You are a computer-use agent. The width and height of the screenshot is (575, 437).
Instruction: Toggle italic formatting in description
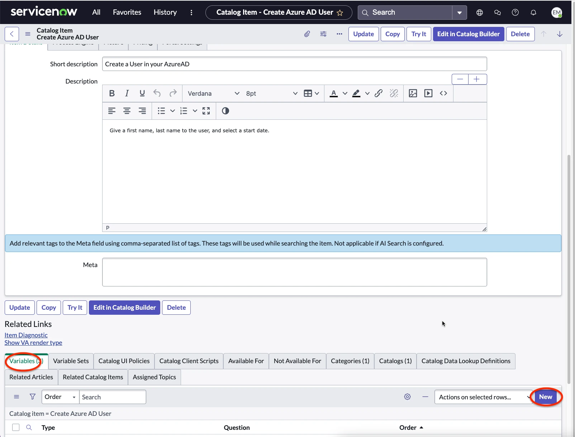pos(127,94)
